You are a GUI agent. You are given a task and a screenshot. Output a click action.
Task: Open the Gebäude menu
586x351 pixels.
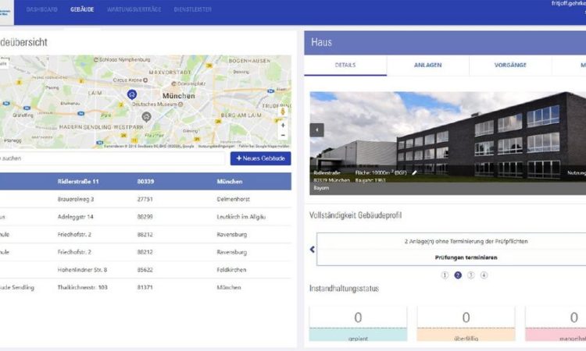(x=82, y=9)
